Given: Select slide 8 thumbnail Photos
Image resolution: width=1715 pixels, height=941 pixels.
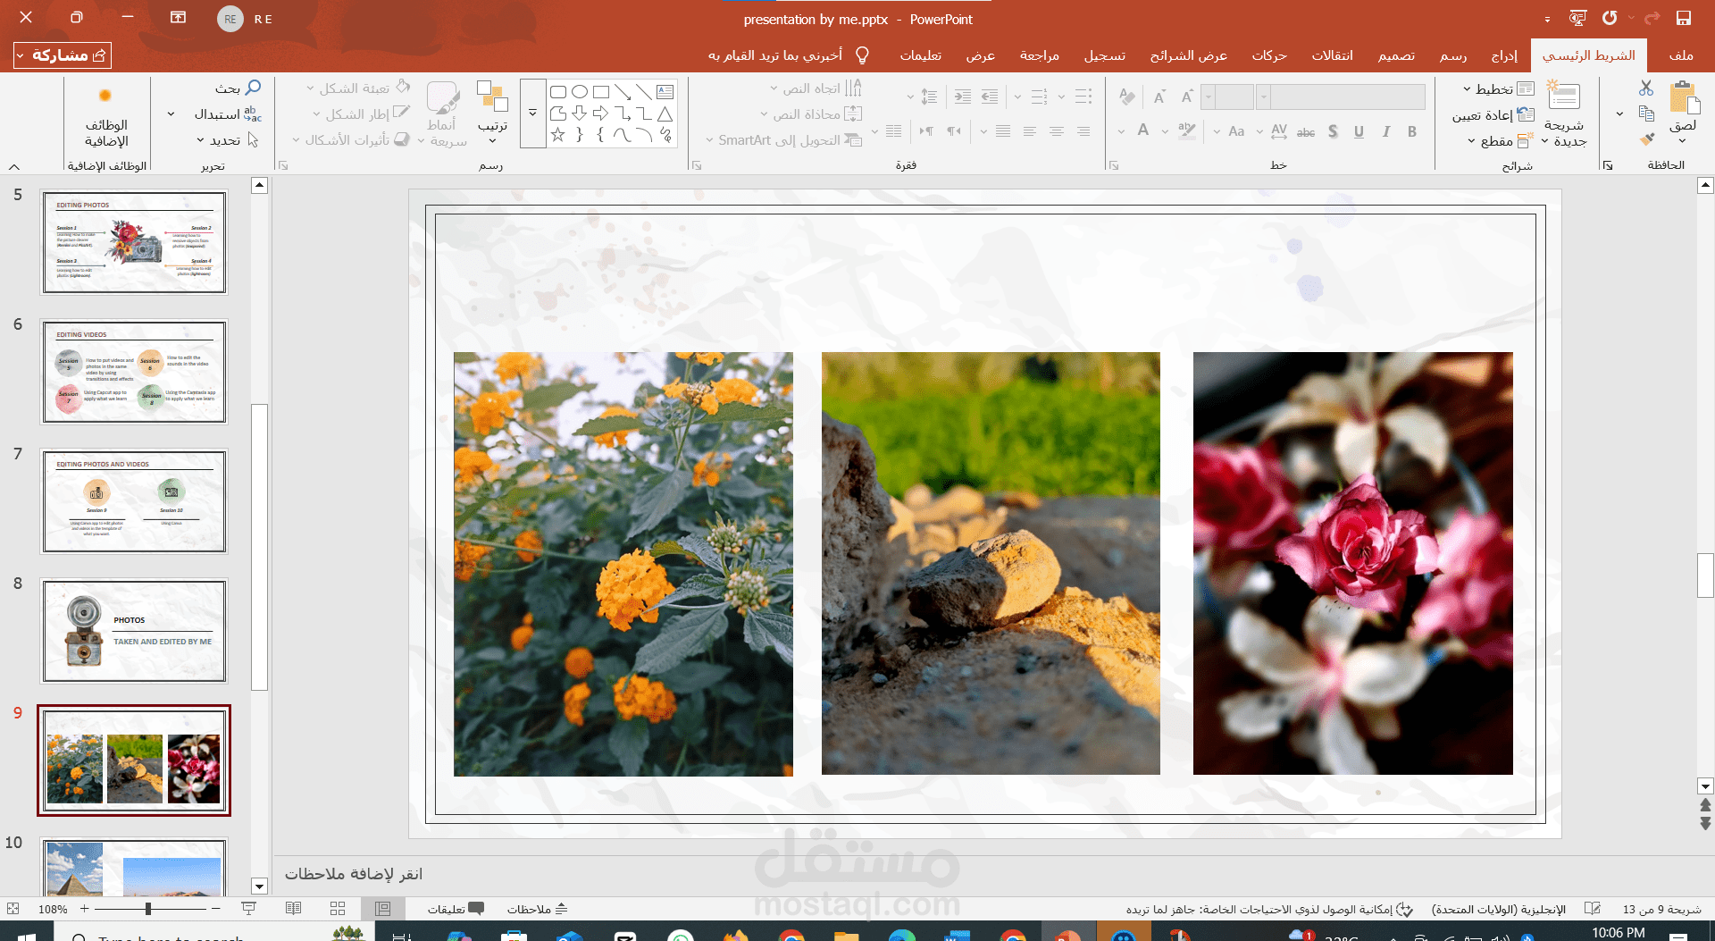Looking at the screenshot, I should pyautogui.click(x=134, y=631).
